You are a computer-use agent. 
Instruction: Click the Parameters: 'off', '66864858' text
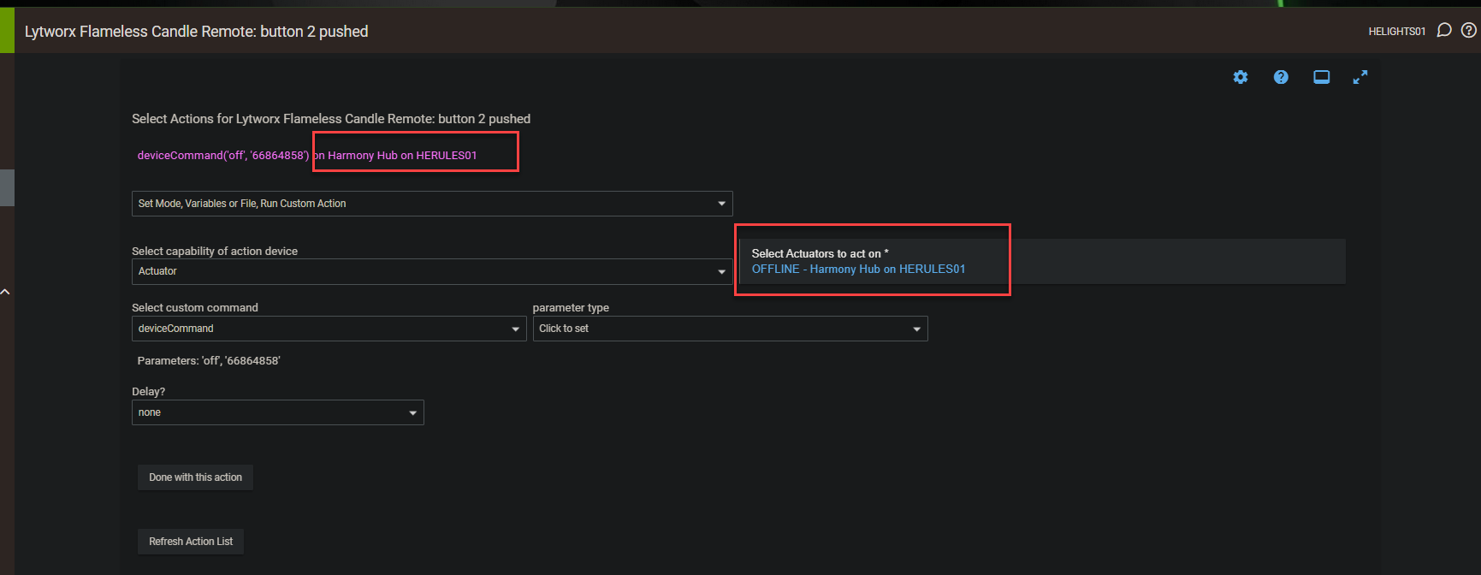pos(209,361)
